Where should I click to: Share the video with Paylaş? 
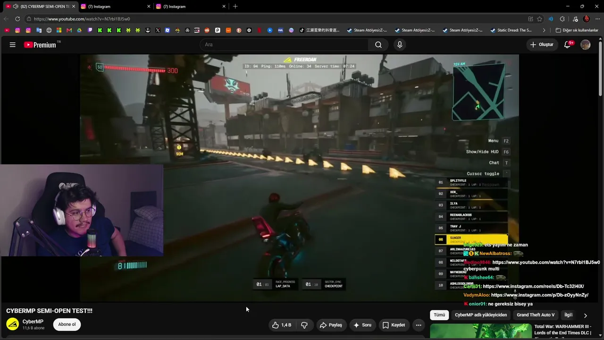coord(331,325)
